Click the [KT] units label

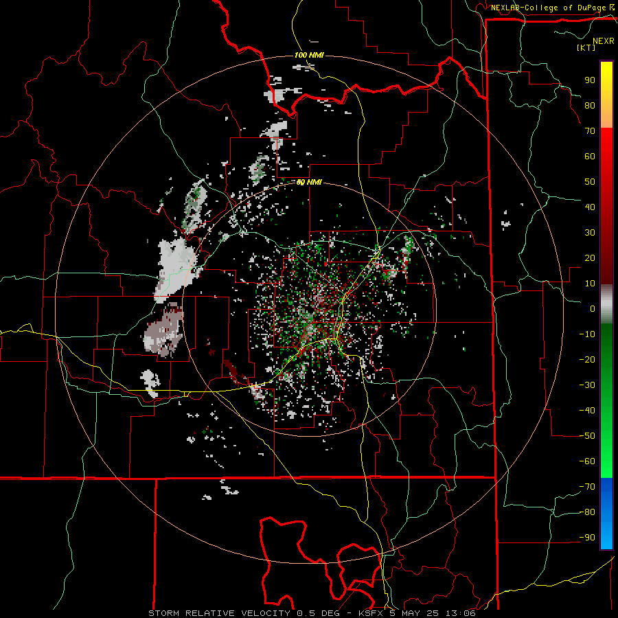(586, 47)
